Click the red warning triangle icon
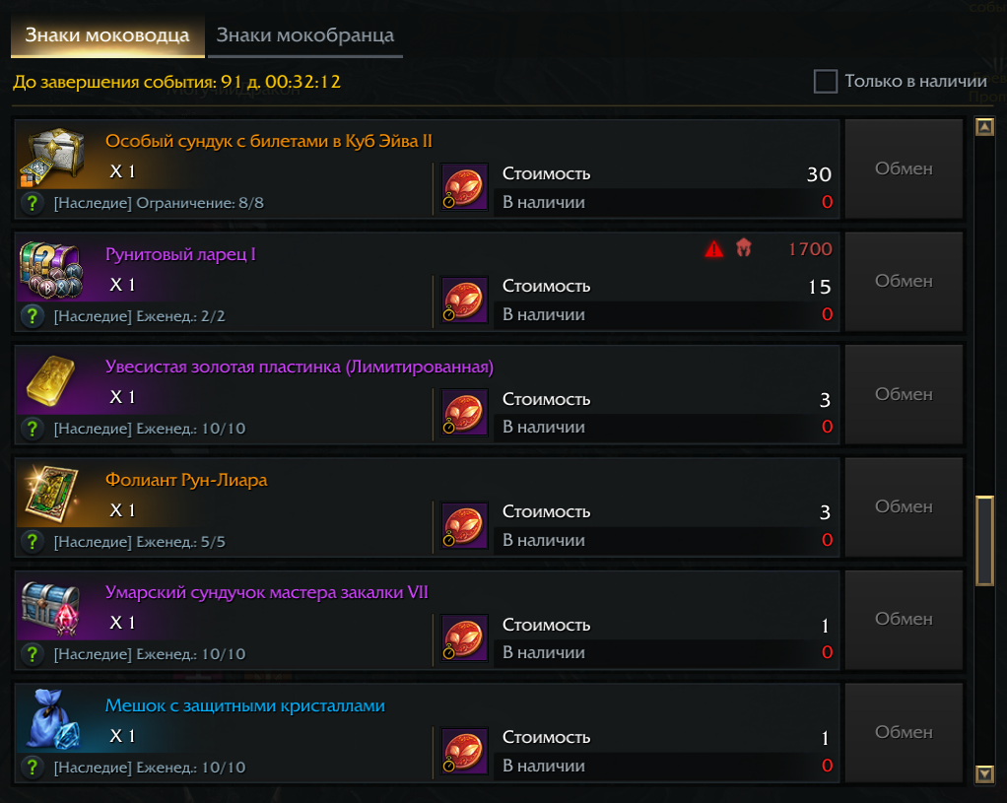The image size is (1007, 803). [714, 249]
